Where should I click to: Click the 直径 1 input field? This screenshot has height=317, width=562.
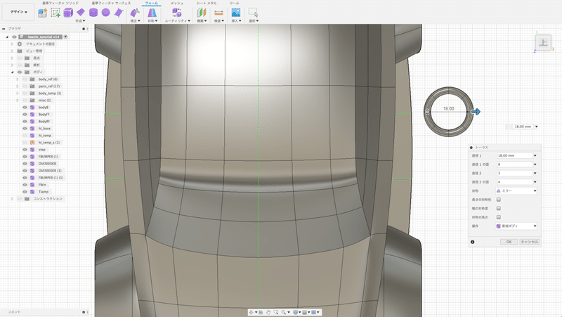pos(513,155)
